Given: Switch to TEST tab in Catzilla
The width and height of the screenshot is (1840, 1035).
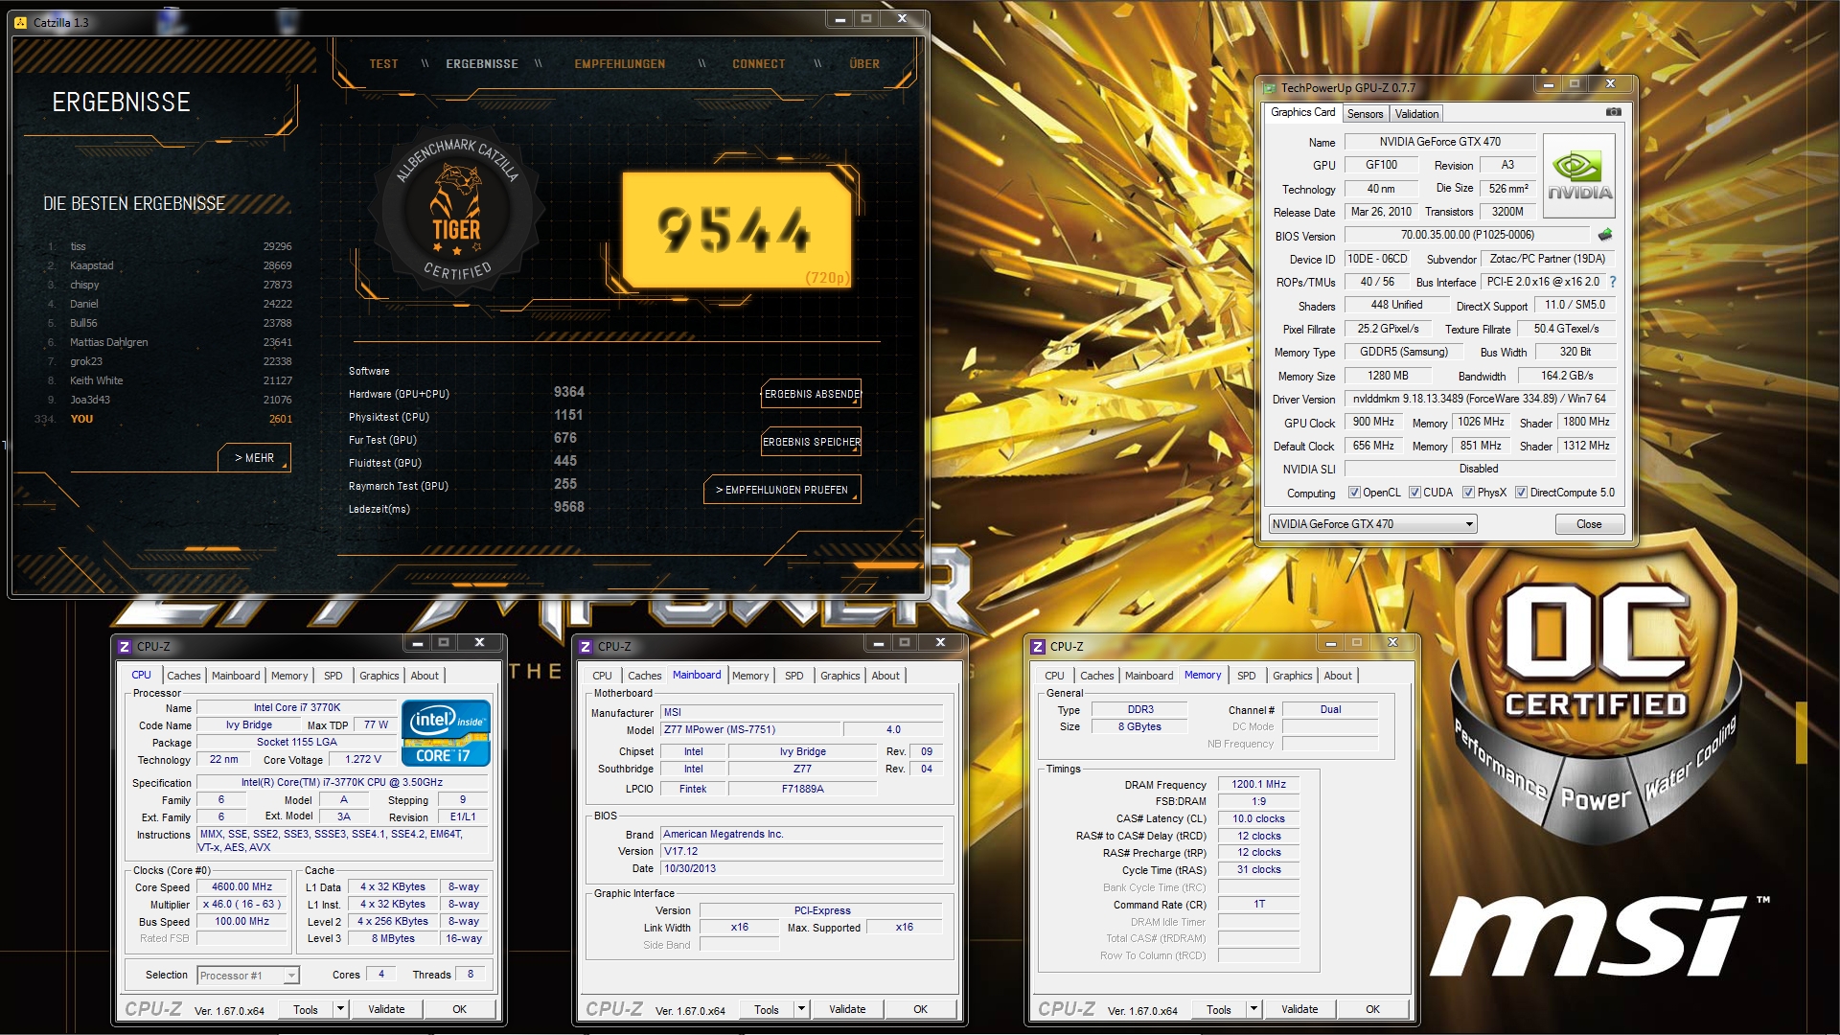Looking at the screenshot, I should click(383, 64).
